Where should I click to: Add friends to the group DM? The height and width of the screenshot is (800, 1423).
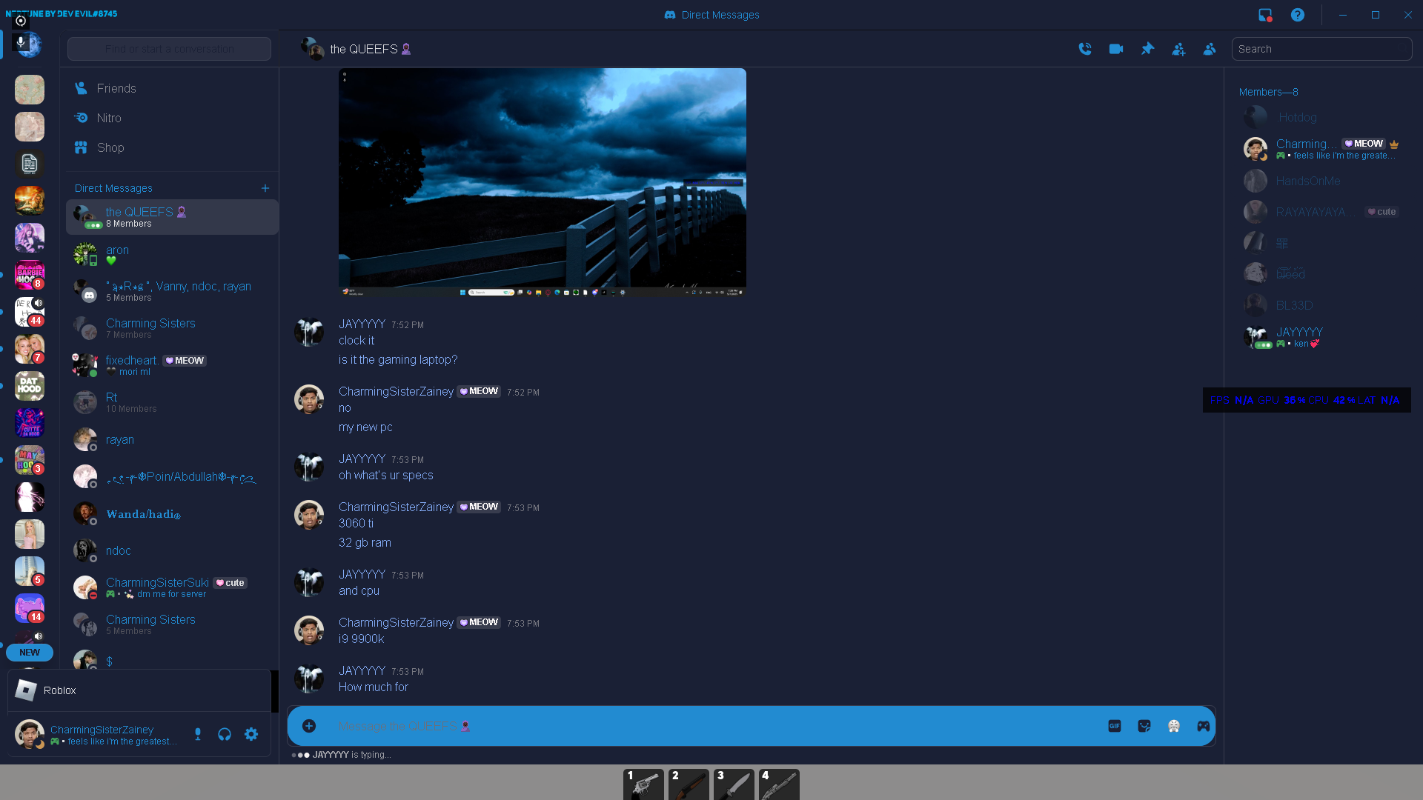point(1178,50)
